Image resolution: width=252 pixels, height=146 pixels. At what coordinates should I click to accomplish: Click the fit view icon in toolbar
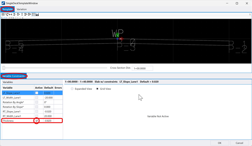[x=3, y=15]
